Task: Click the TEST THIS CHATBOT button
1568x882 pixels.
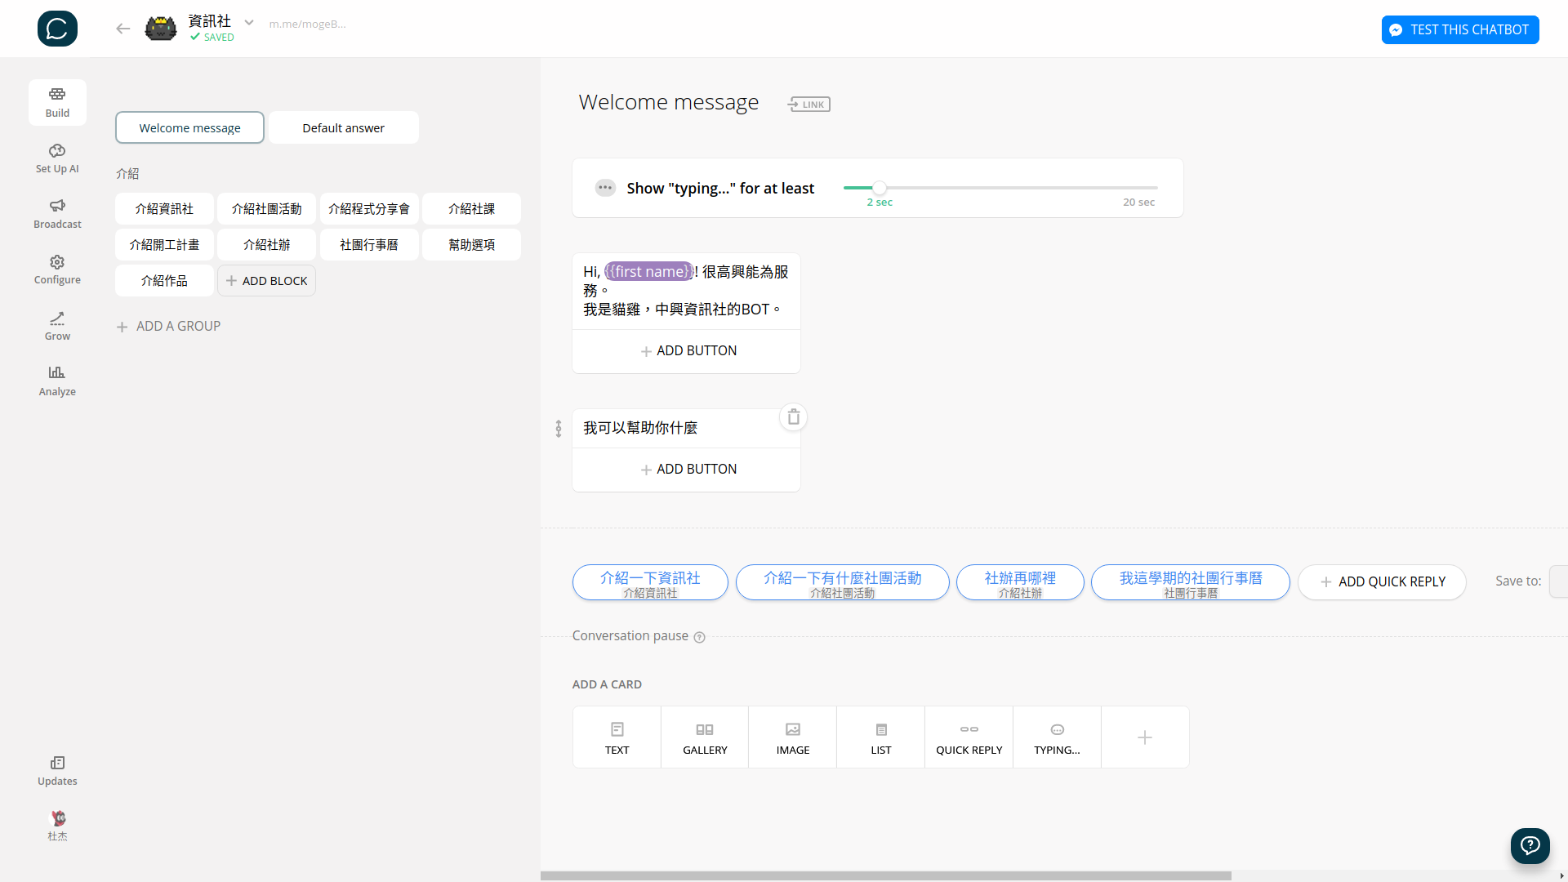Action: coord(1459,29)
